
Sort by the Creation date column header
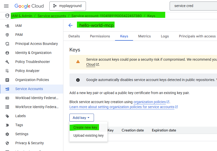(133, 130)
